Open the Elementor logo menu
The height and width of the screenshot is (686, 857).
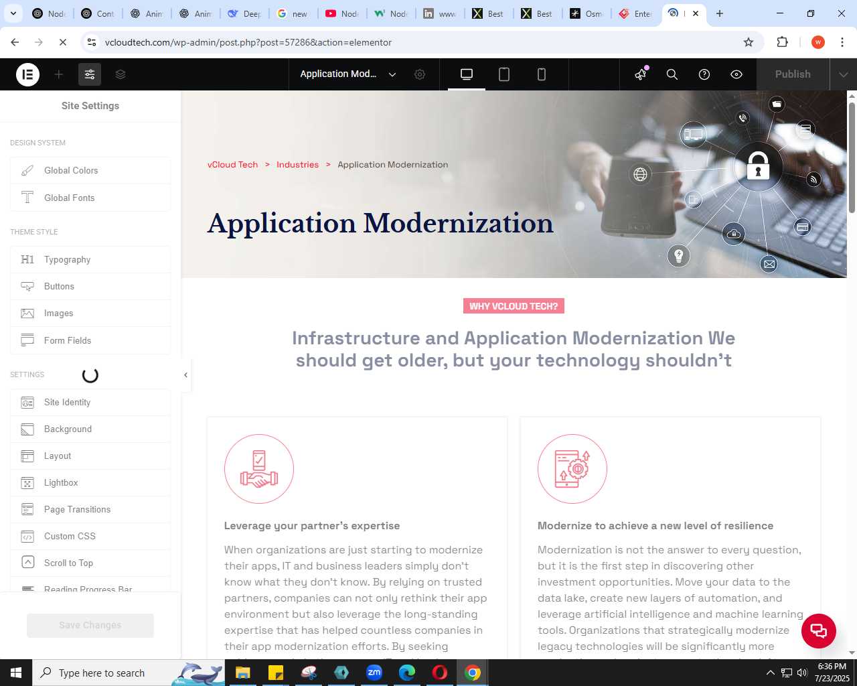click(x=27, y=74)
